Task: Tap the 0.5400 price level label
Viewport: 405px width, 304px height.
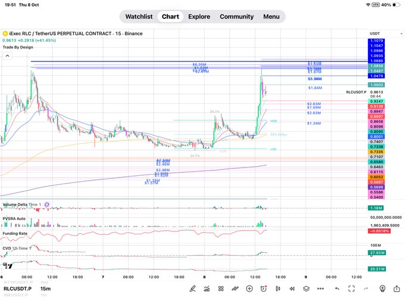Action: coord(376,197)
